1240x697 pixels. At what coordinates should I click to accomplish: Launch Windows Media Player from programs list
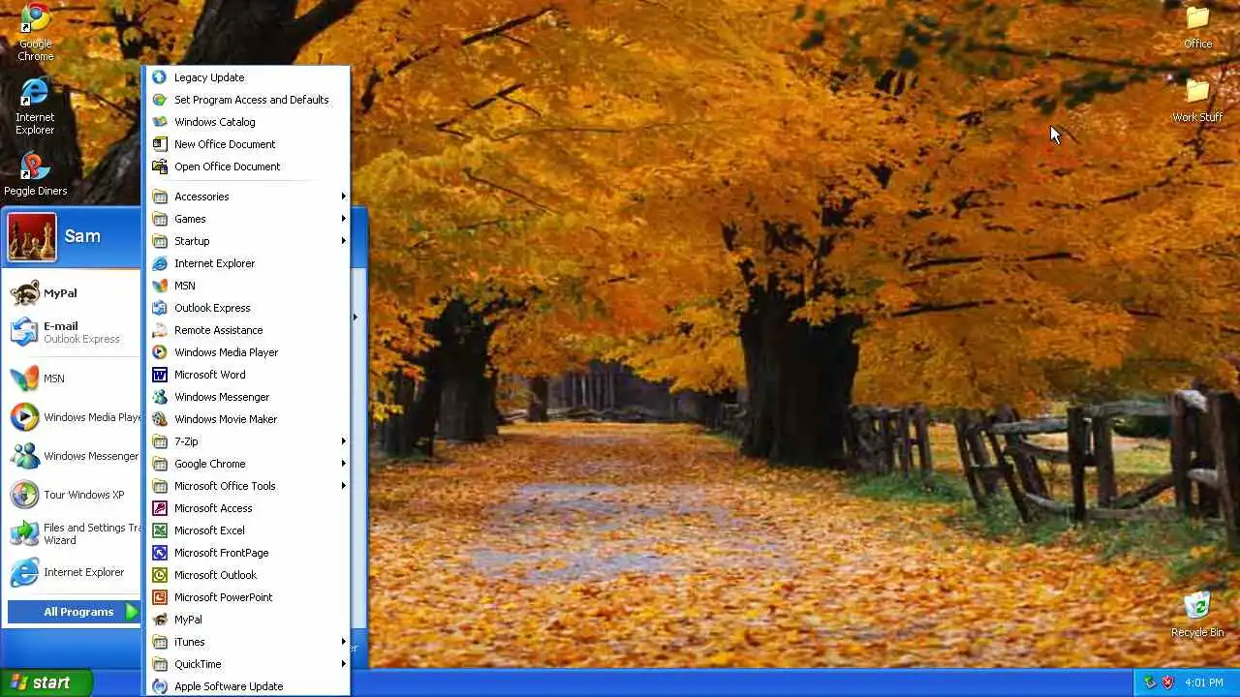(x=247, y=352)
